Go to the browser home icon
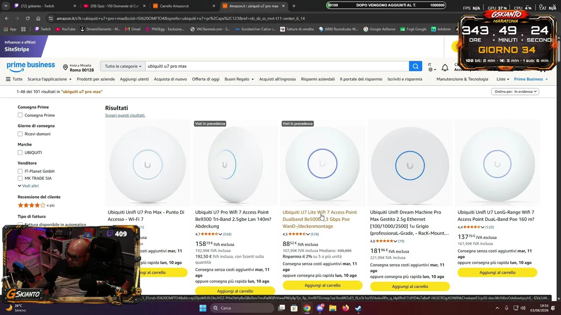 tap(38, 18)
